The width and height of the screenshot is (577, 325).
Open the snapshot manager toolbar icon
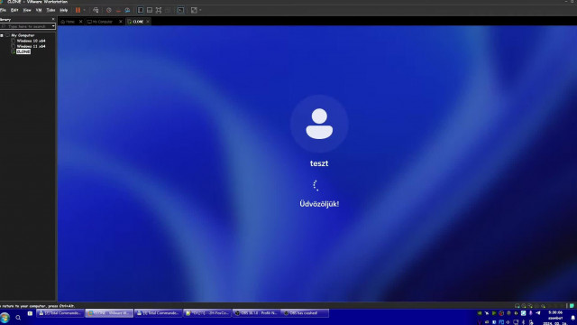coord(127,10)
